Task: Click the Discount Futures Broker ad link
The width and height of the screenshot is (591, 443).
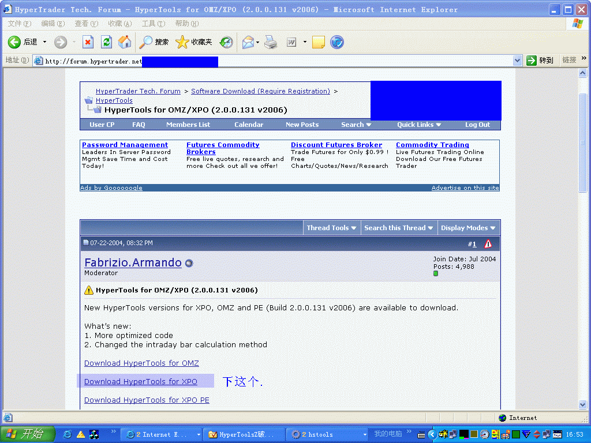Action: (336, 145)
